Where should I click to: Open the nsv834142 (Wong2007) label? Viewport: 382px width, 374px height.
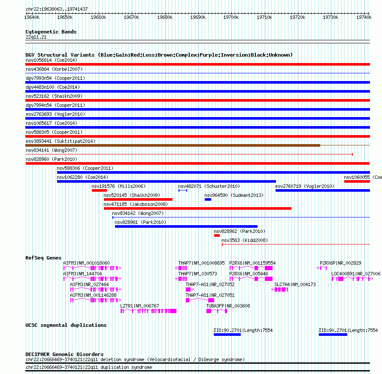coord(138,213)
